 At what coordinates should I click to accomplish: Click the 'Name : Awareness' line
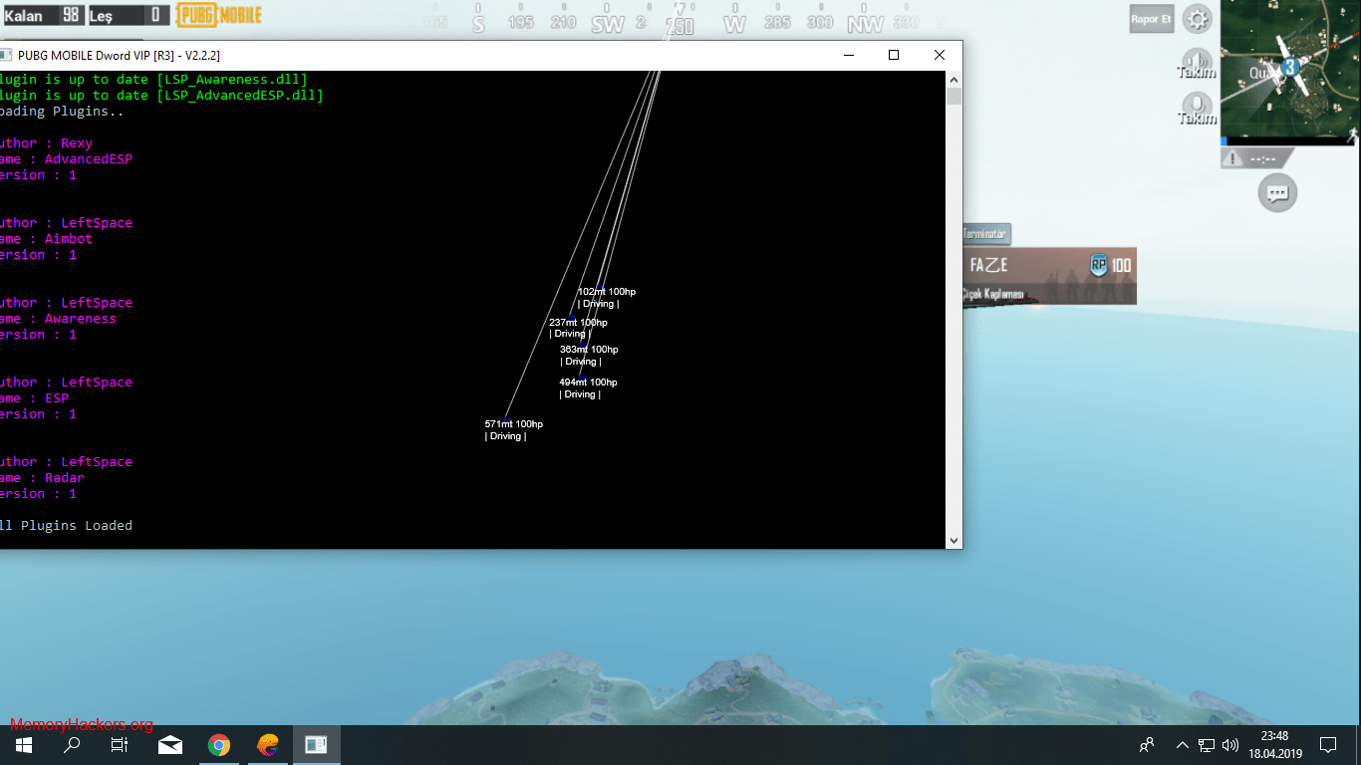(58, 319)
